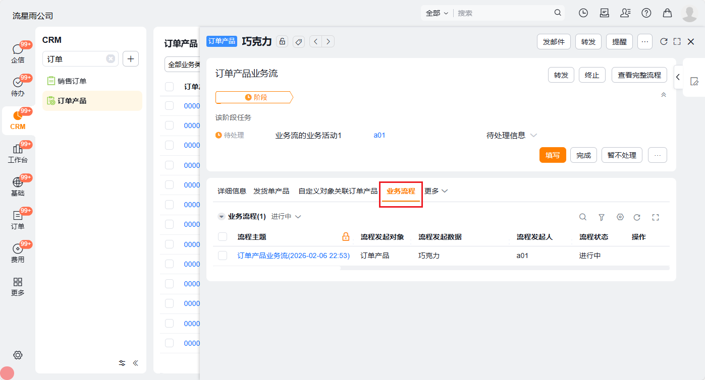Expand the 更多 tab dropdown
Image resolution: width=705 pixels, height=380 pixels.
[436, 191]
